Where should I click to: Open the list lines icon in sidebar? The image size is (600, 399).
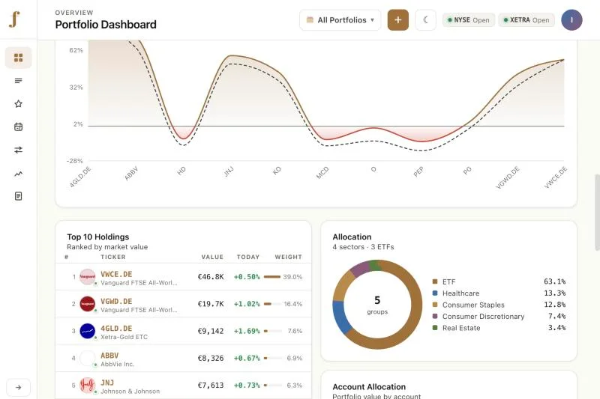coord(18,81)
